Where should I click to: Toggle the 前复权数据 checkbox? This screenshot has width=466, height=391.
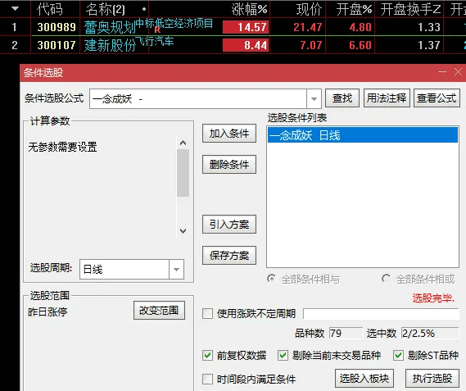pos(207,355)
